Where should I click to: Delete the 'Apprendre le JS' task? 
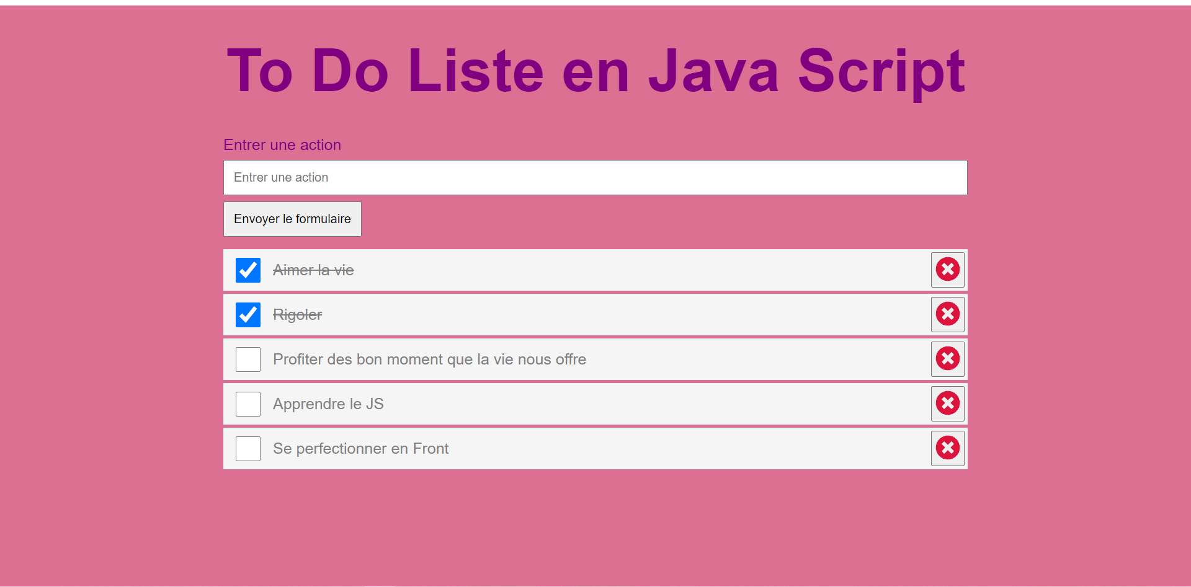tap(947, 404)
